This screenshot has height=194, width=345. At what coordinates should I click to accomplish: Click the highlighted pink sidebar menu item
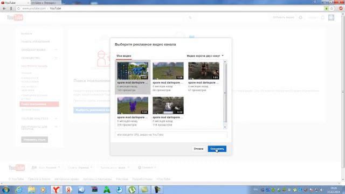click(x=39, y=104)
